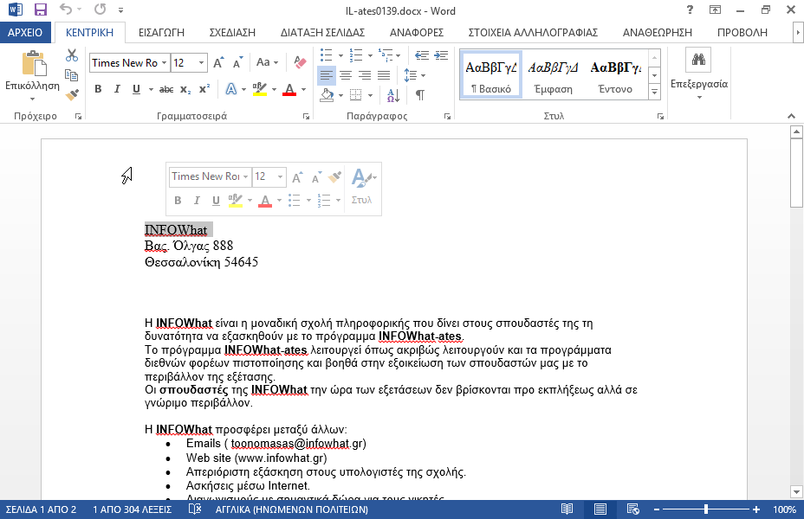Switch to the ΣΧΕΔΙΑΣΗ tab
The height and width of the screenshot is (519, 804).
pyautogui.click(x=232, y=32)
